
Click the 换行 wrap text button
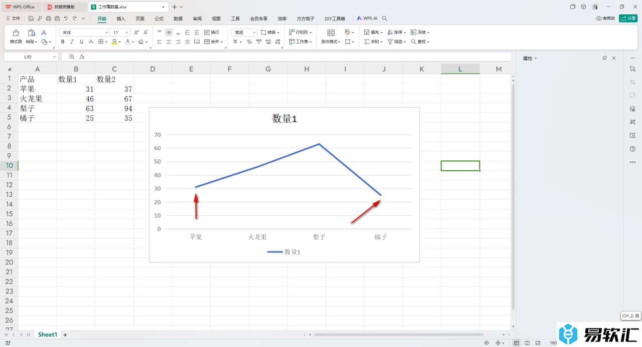(212, 32)
